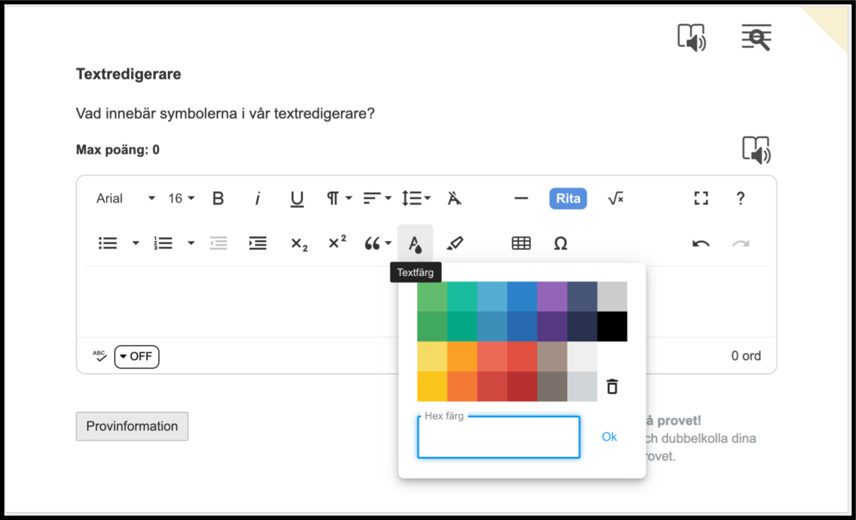
Task: Pick the light green color swatch
Action: [432, 297]
